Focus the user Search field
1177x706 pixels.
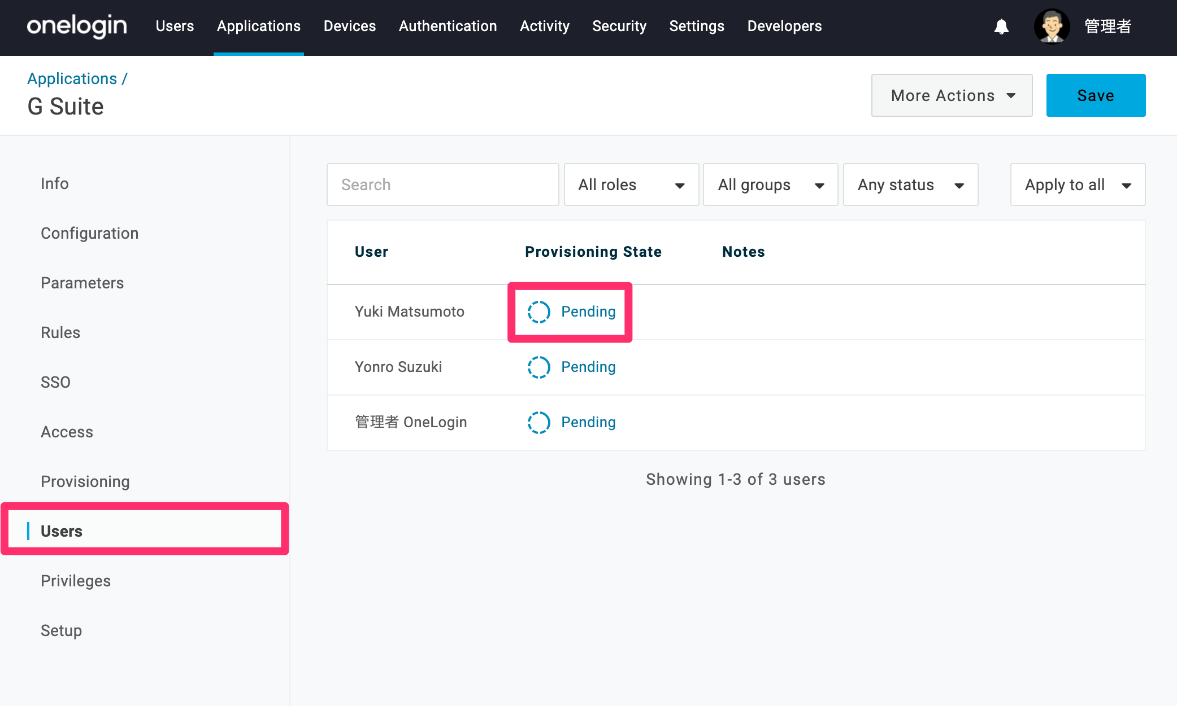click(443, 185)
